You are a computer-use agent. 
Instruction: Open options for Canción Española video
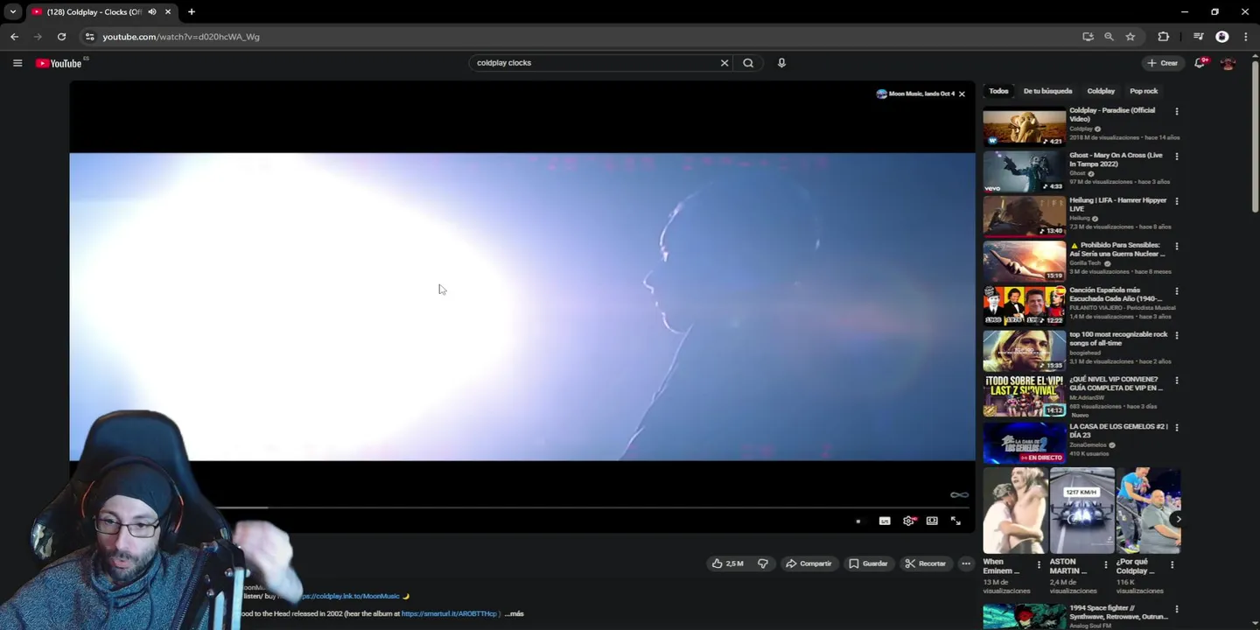(x=1177, y=290)
